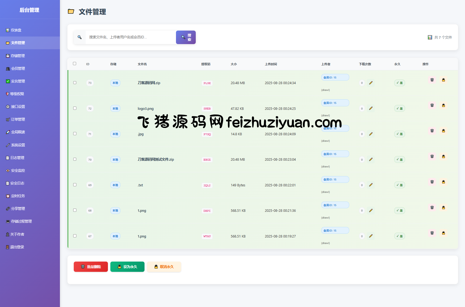Click the 搜索 search button
Screen dimensions: 465x307
pyautogui.click(x=186, y=37)
